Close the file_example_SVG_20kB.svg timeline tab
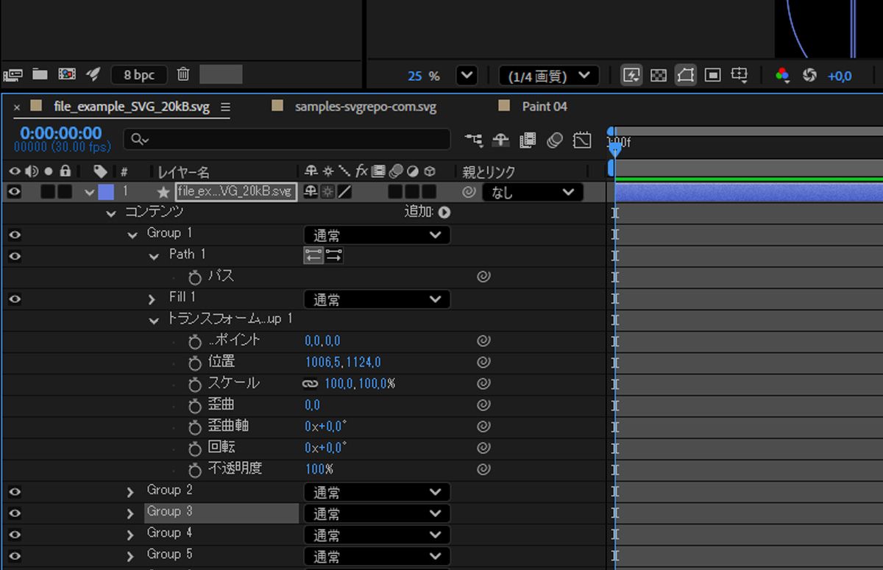Image resolution: width=883 pixels, height=570 pixels. [17, 107]
